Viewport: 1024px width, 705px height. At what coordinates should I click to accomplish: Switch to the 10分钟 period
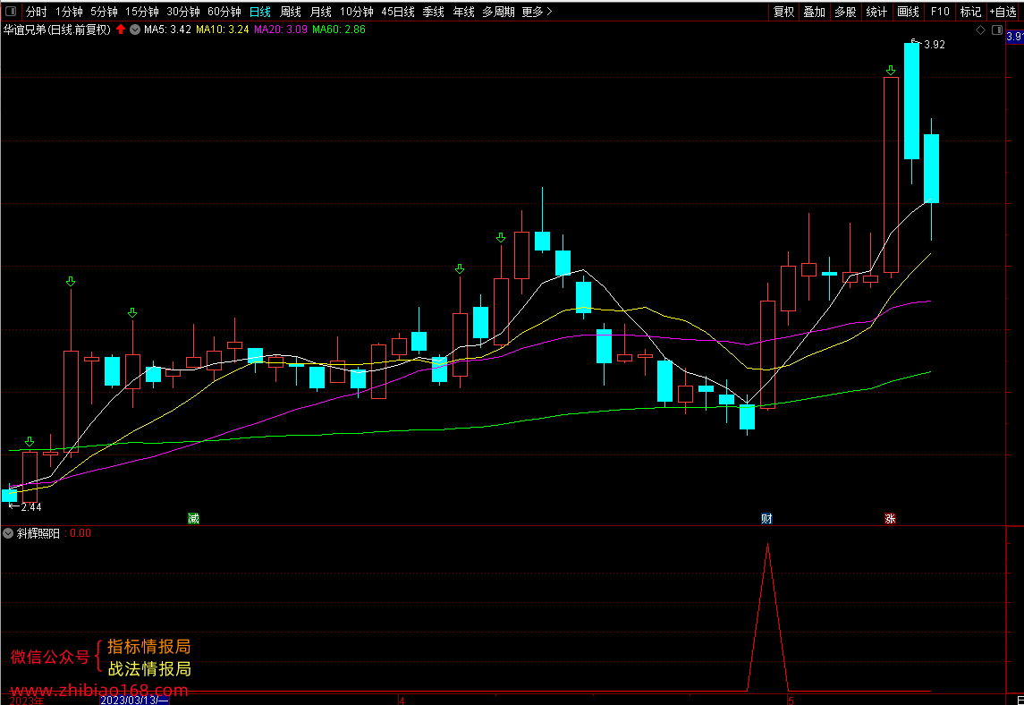[357, 12]
